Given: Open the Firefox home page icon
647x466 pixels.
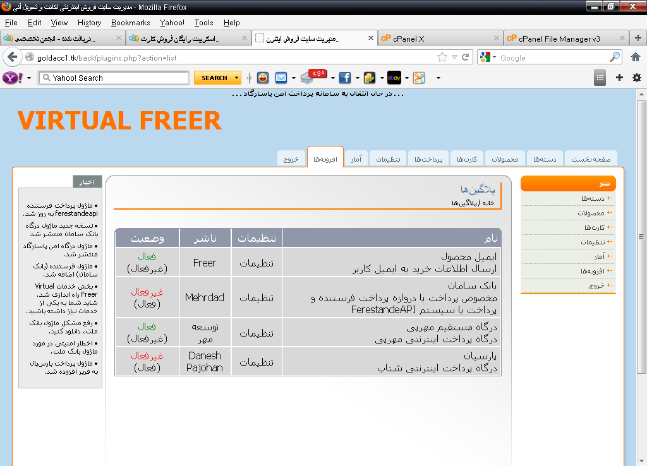Looking at the screenshot, I should point(636,57).
